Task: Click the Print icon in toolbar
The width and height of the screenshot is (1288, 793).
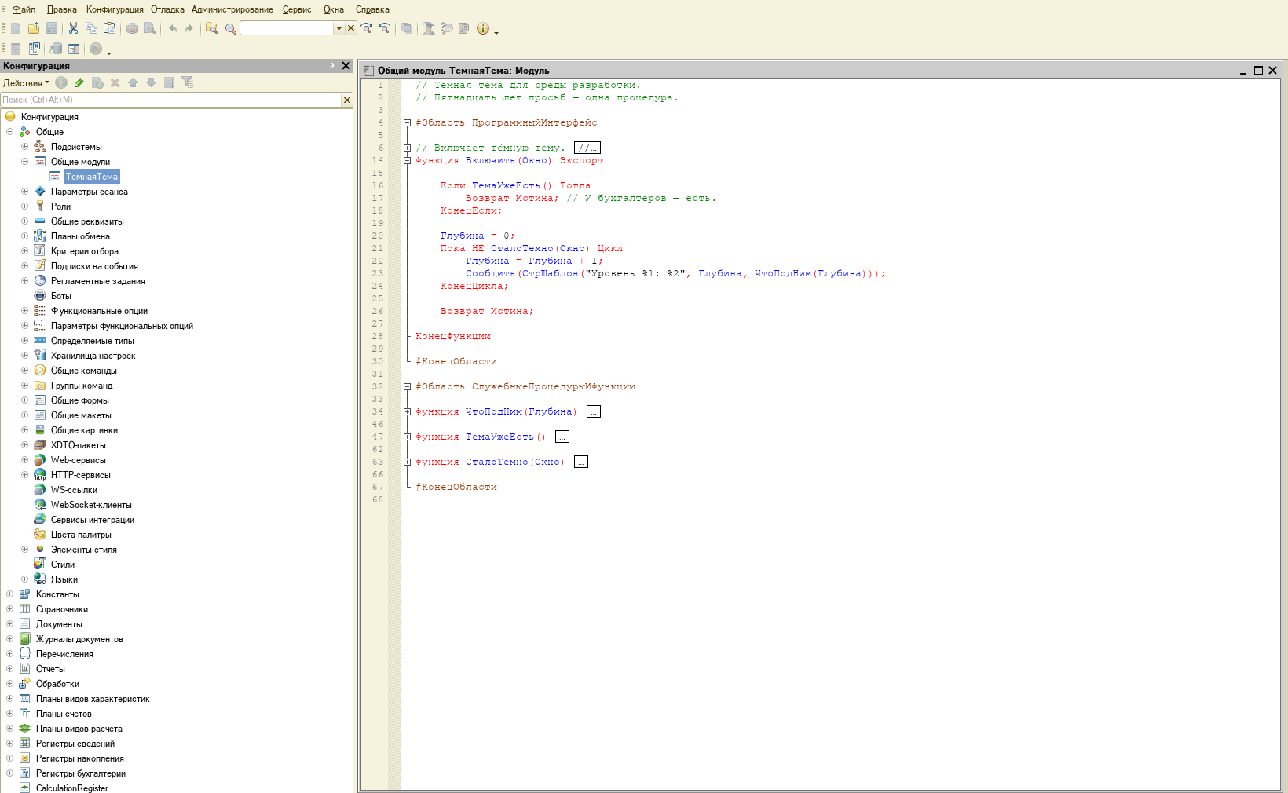Action: tap(132, 28)
